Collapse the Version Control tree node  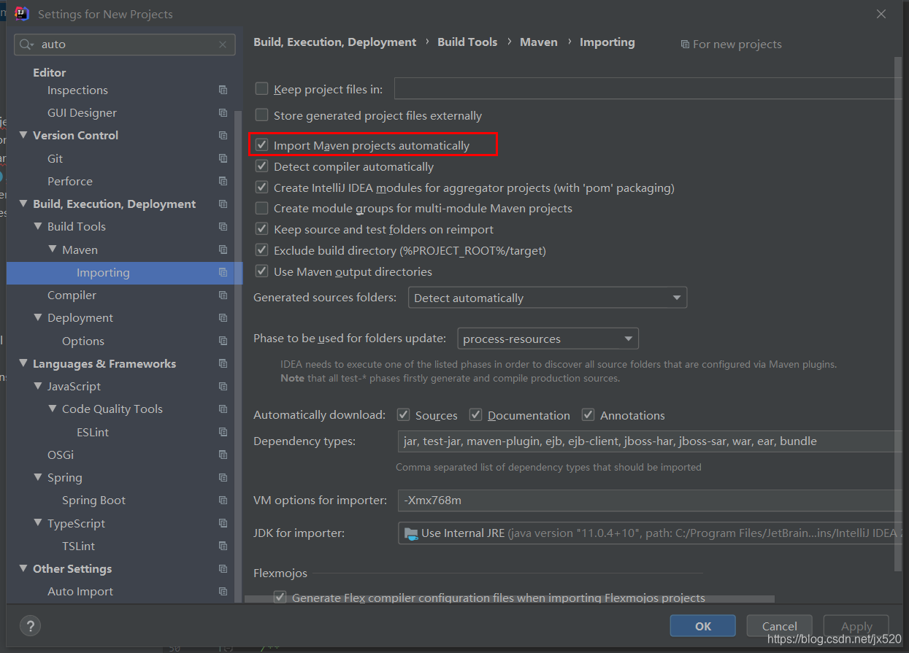click(23, 136)
